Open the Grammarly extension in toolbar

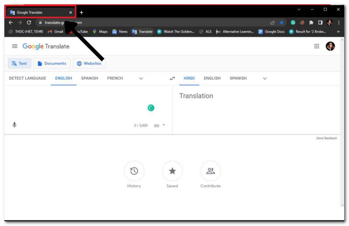[293, 23]
